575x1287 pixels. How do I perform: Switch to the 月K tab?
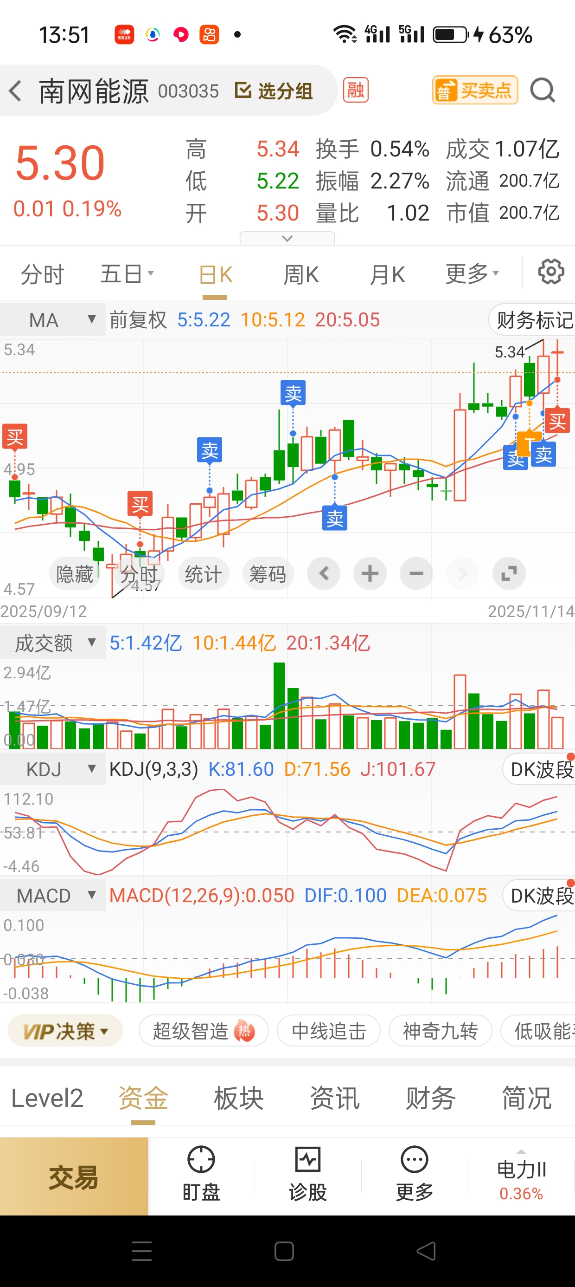(x=387, y=274)
